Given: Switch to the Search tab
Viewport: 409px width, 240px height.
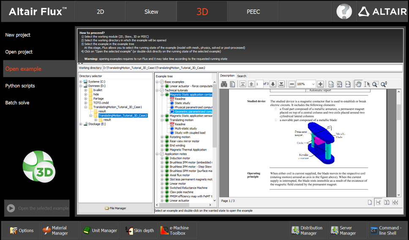Looking at the screenshot, I should coord(242,76).
